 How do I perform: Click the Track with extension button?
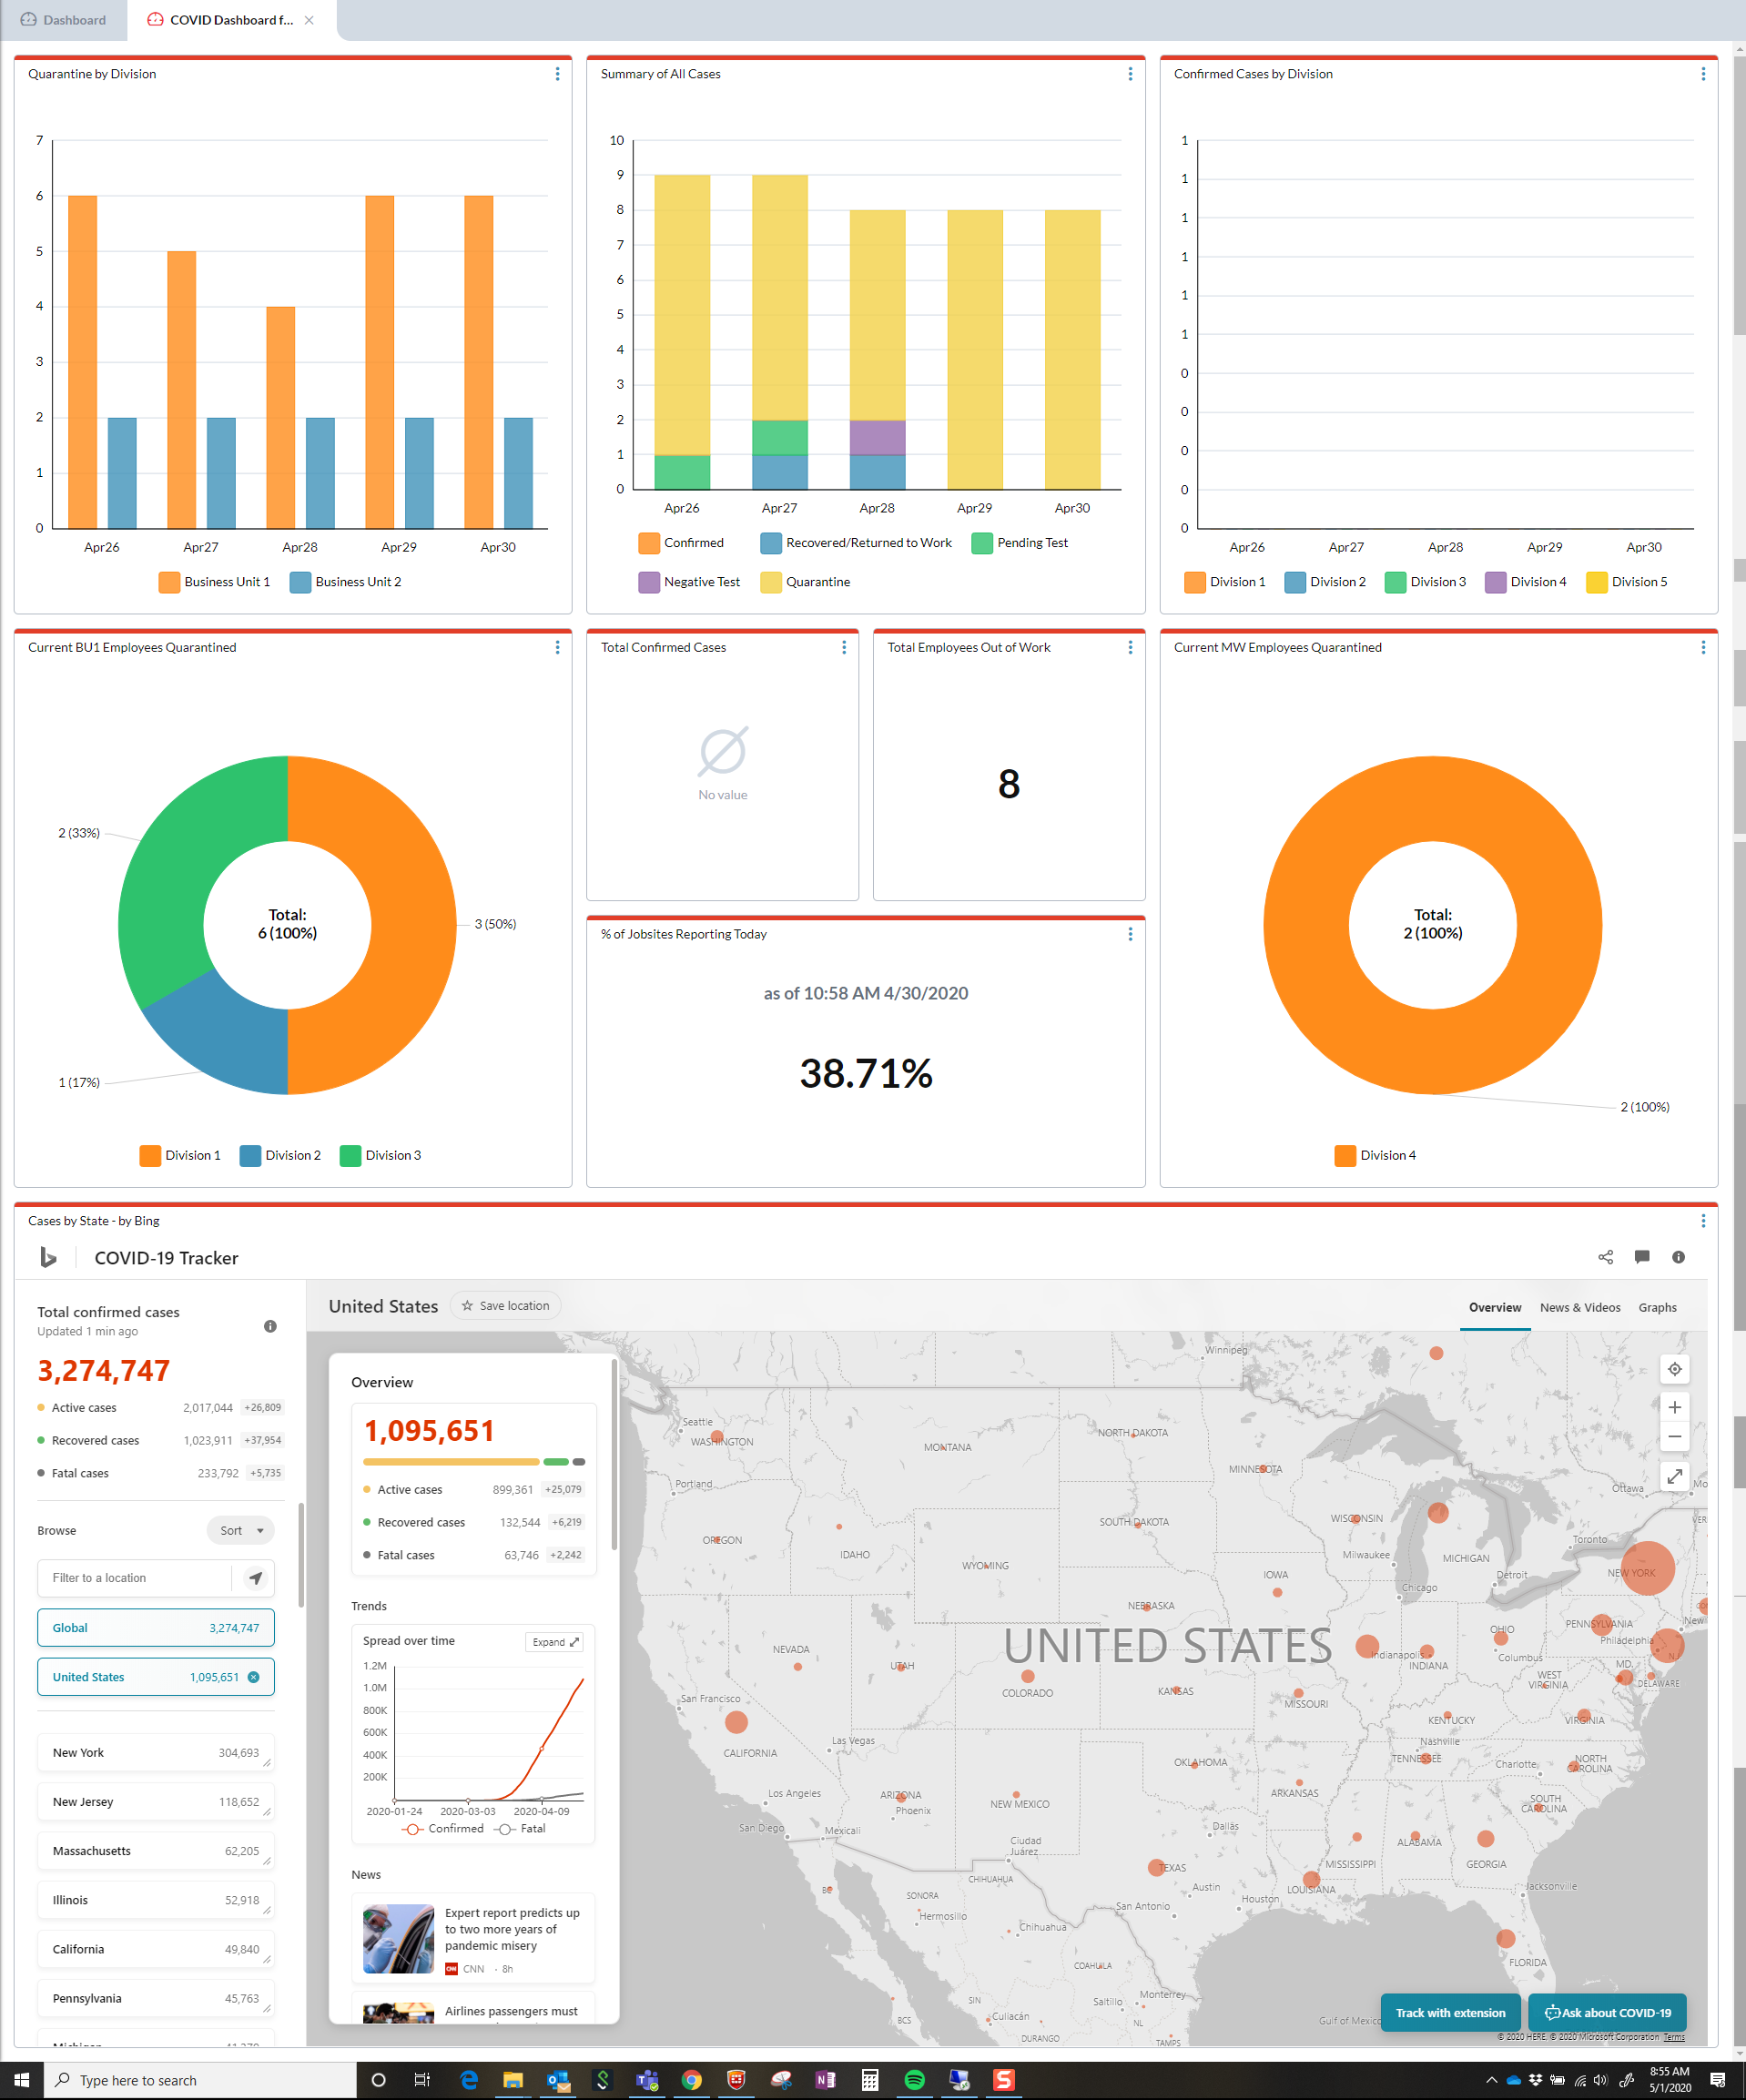click(x=1450, y=2012)
